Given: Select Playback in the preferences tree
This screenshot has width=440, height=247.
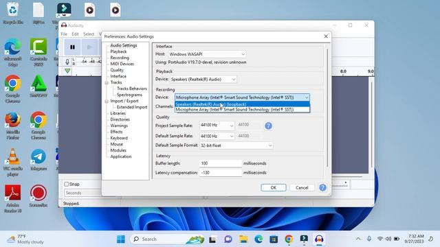Looking at the screenshot, I should pyautogui.click(x=118, y=51).
